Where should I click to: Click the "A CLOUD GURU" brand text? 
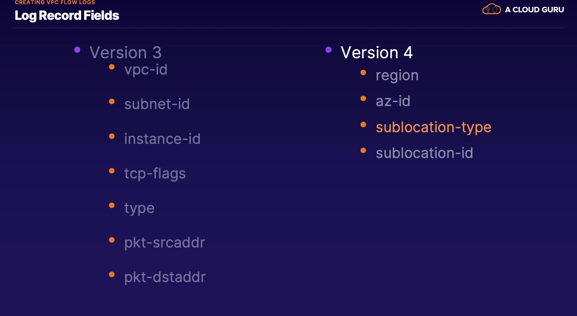click(x=534, y=10)
